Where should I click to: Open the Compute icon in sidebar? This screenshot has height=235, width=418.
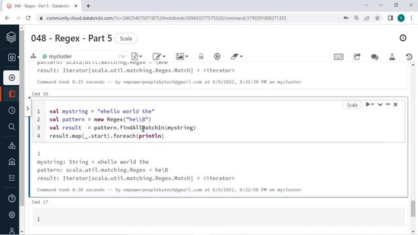pos(12,162)
